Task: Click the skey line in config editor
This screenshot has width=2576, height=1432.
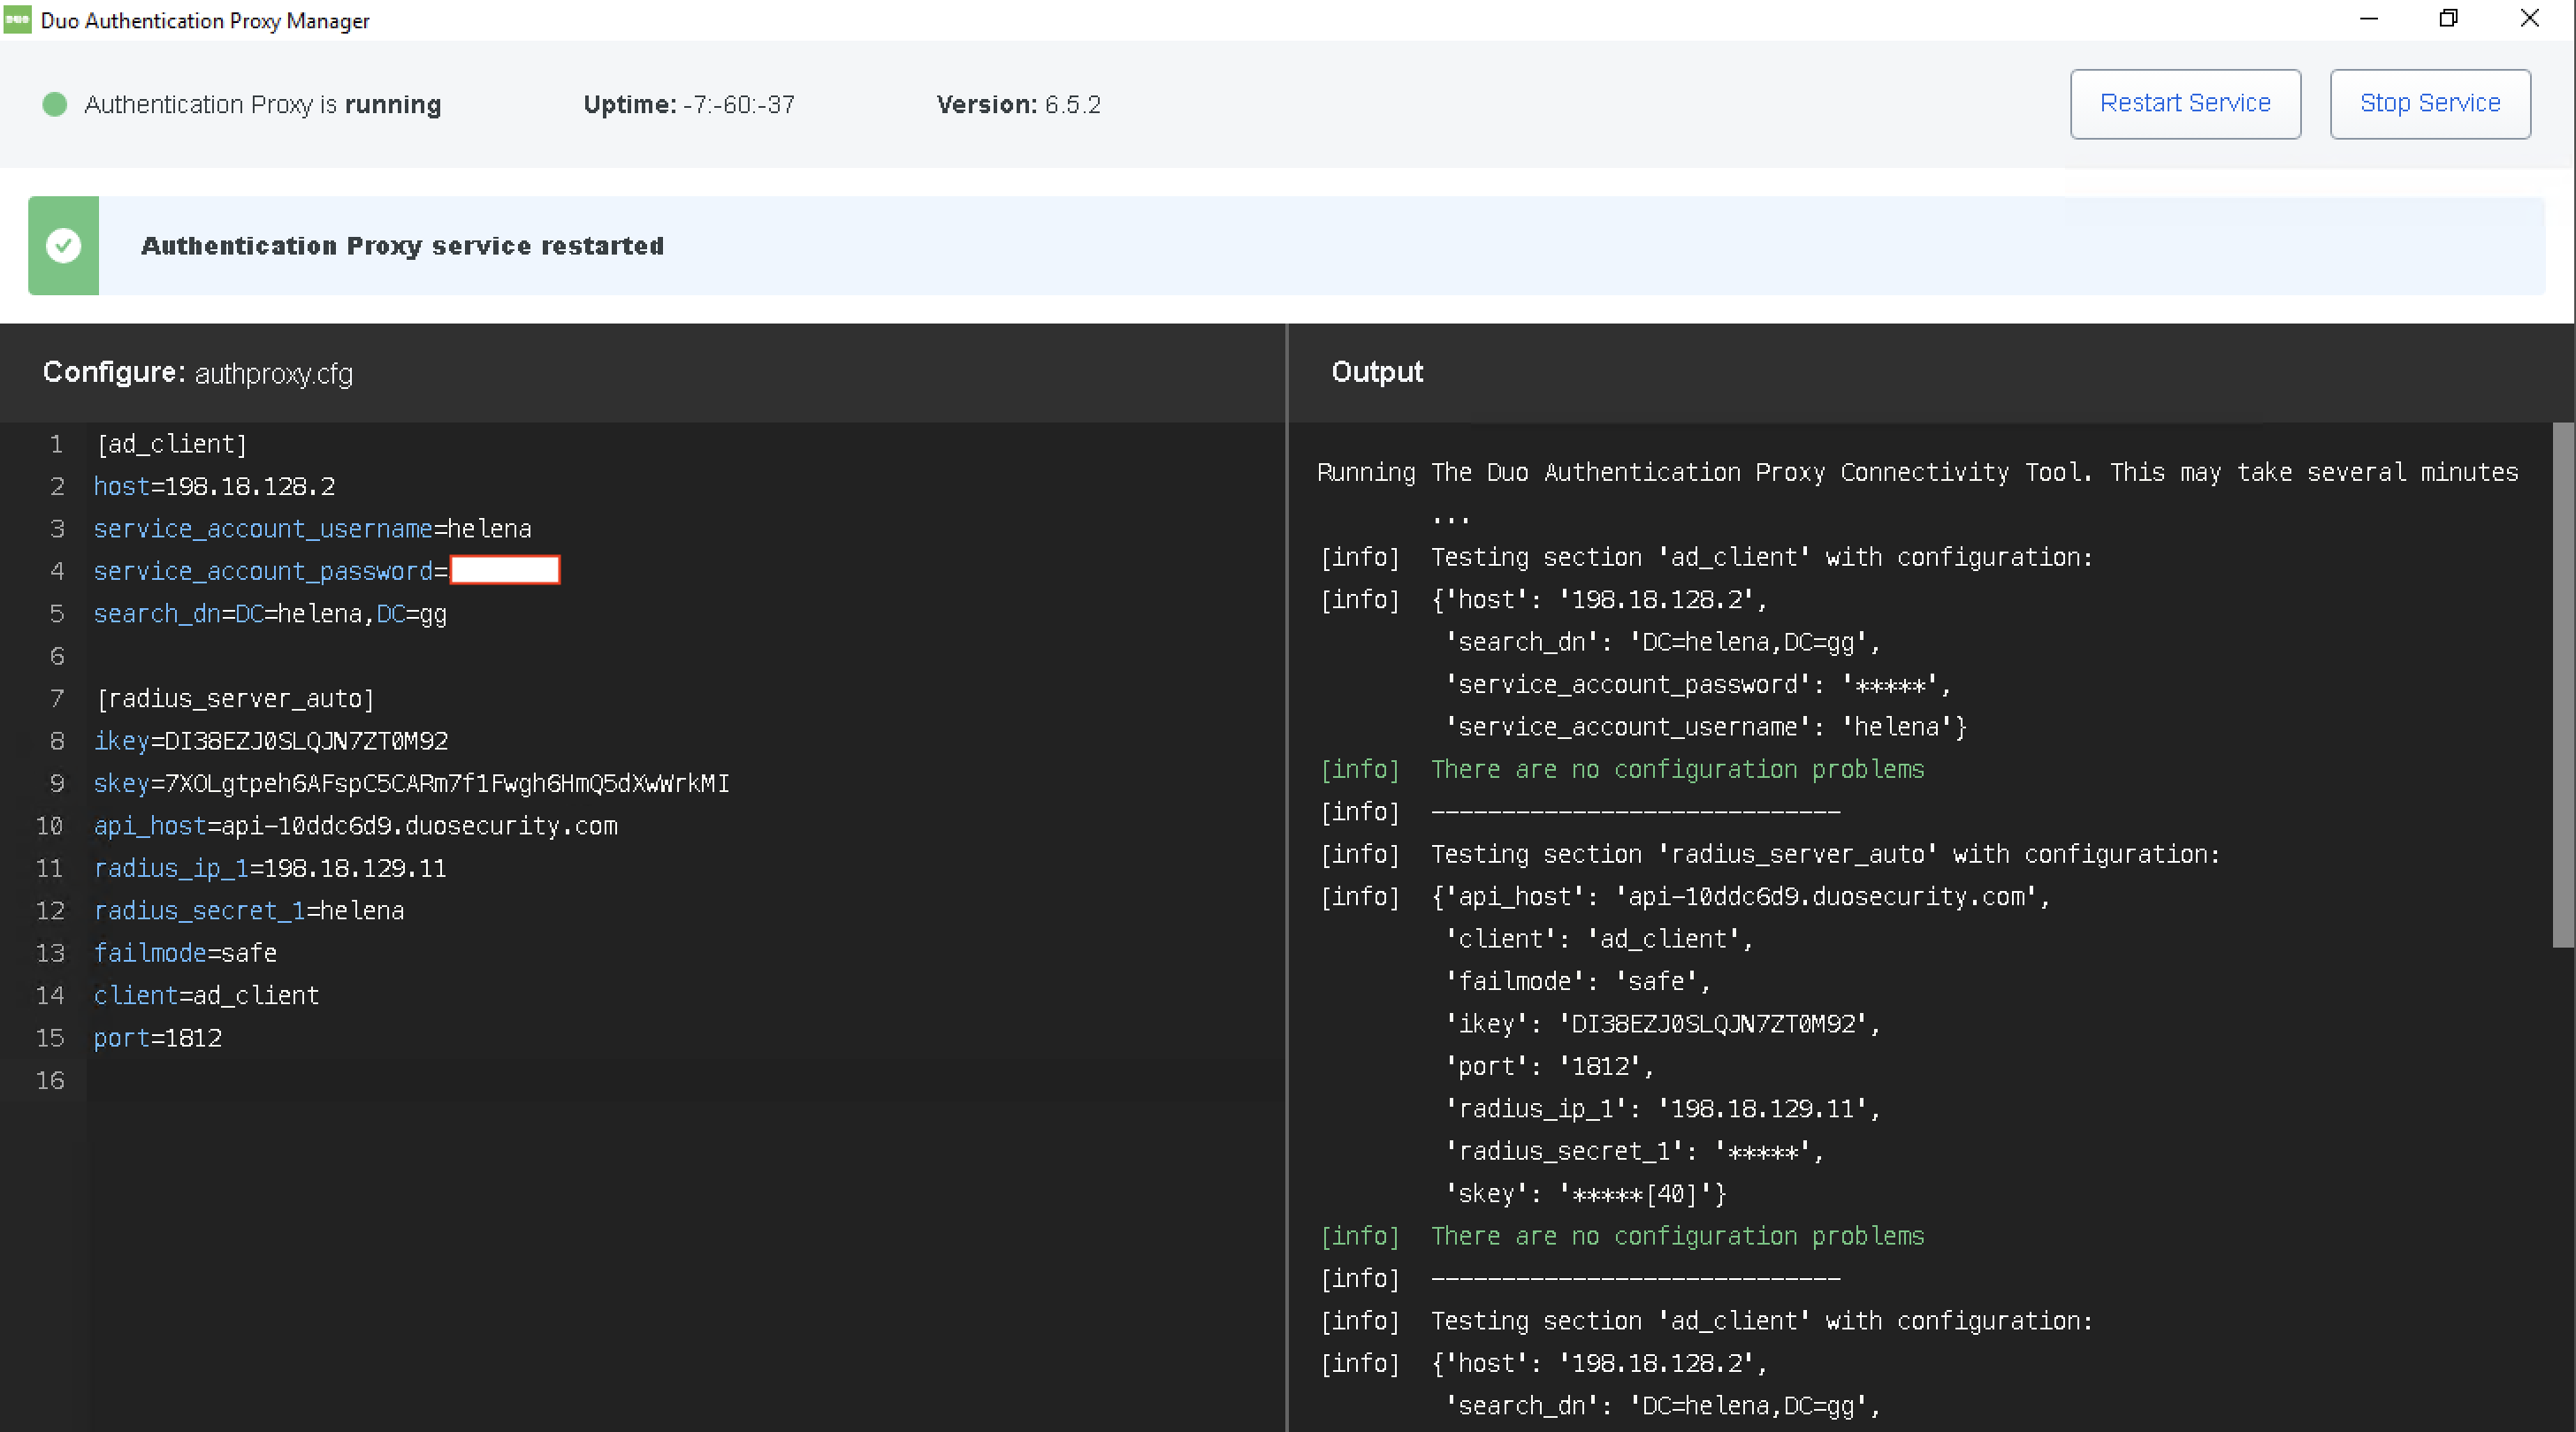Action: 411,783
